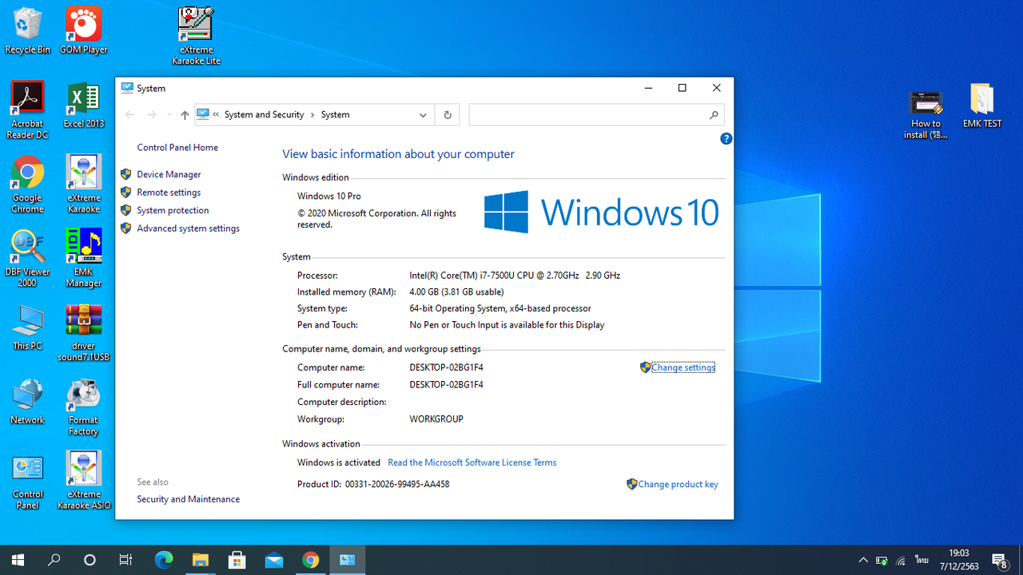Open System protection link
Screen dimensions: 1023x575
point(173,211)
